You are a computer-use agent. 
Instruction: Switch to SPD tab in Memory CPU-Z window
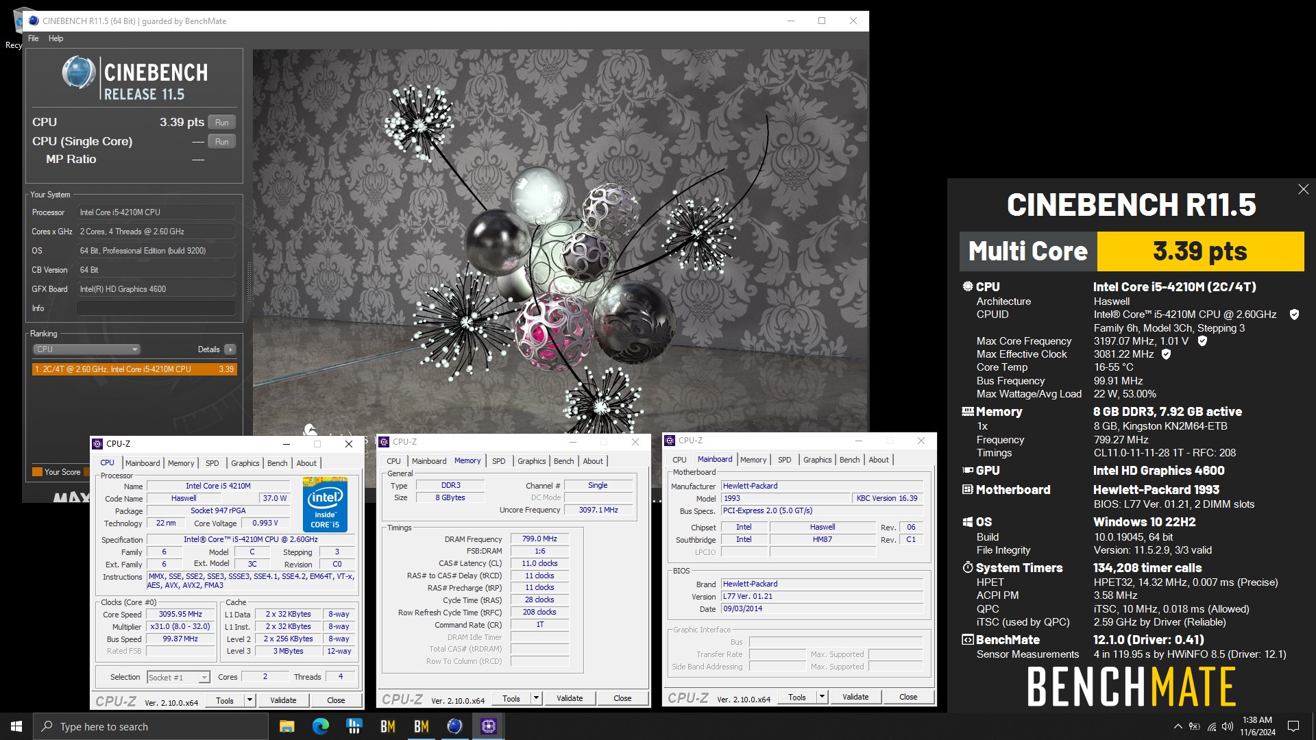click(x=499, y=461)
